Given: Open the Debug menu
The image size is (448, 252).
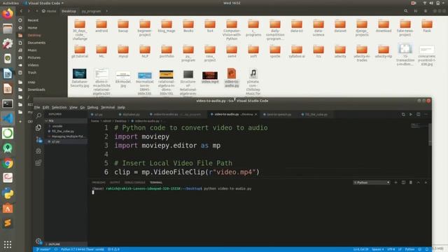Looking at the screenshot, I should pyautogui.click(x=92, y=107).
